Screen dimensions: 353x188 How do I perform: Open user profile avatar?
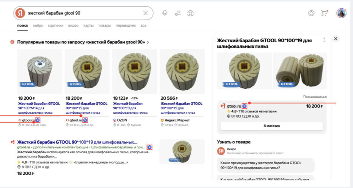pyautogui.click(x=341, y=13)
